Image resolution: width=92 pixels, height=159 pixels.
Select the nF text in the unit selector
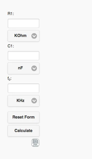20,68
